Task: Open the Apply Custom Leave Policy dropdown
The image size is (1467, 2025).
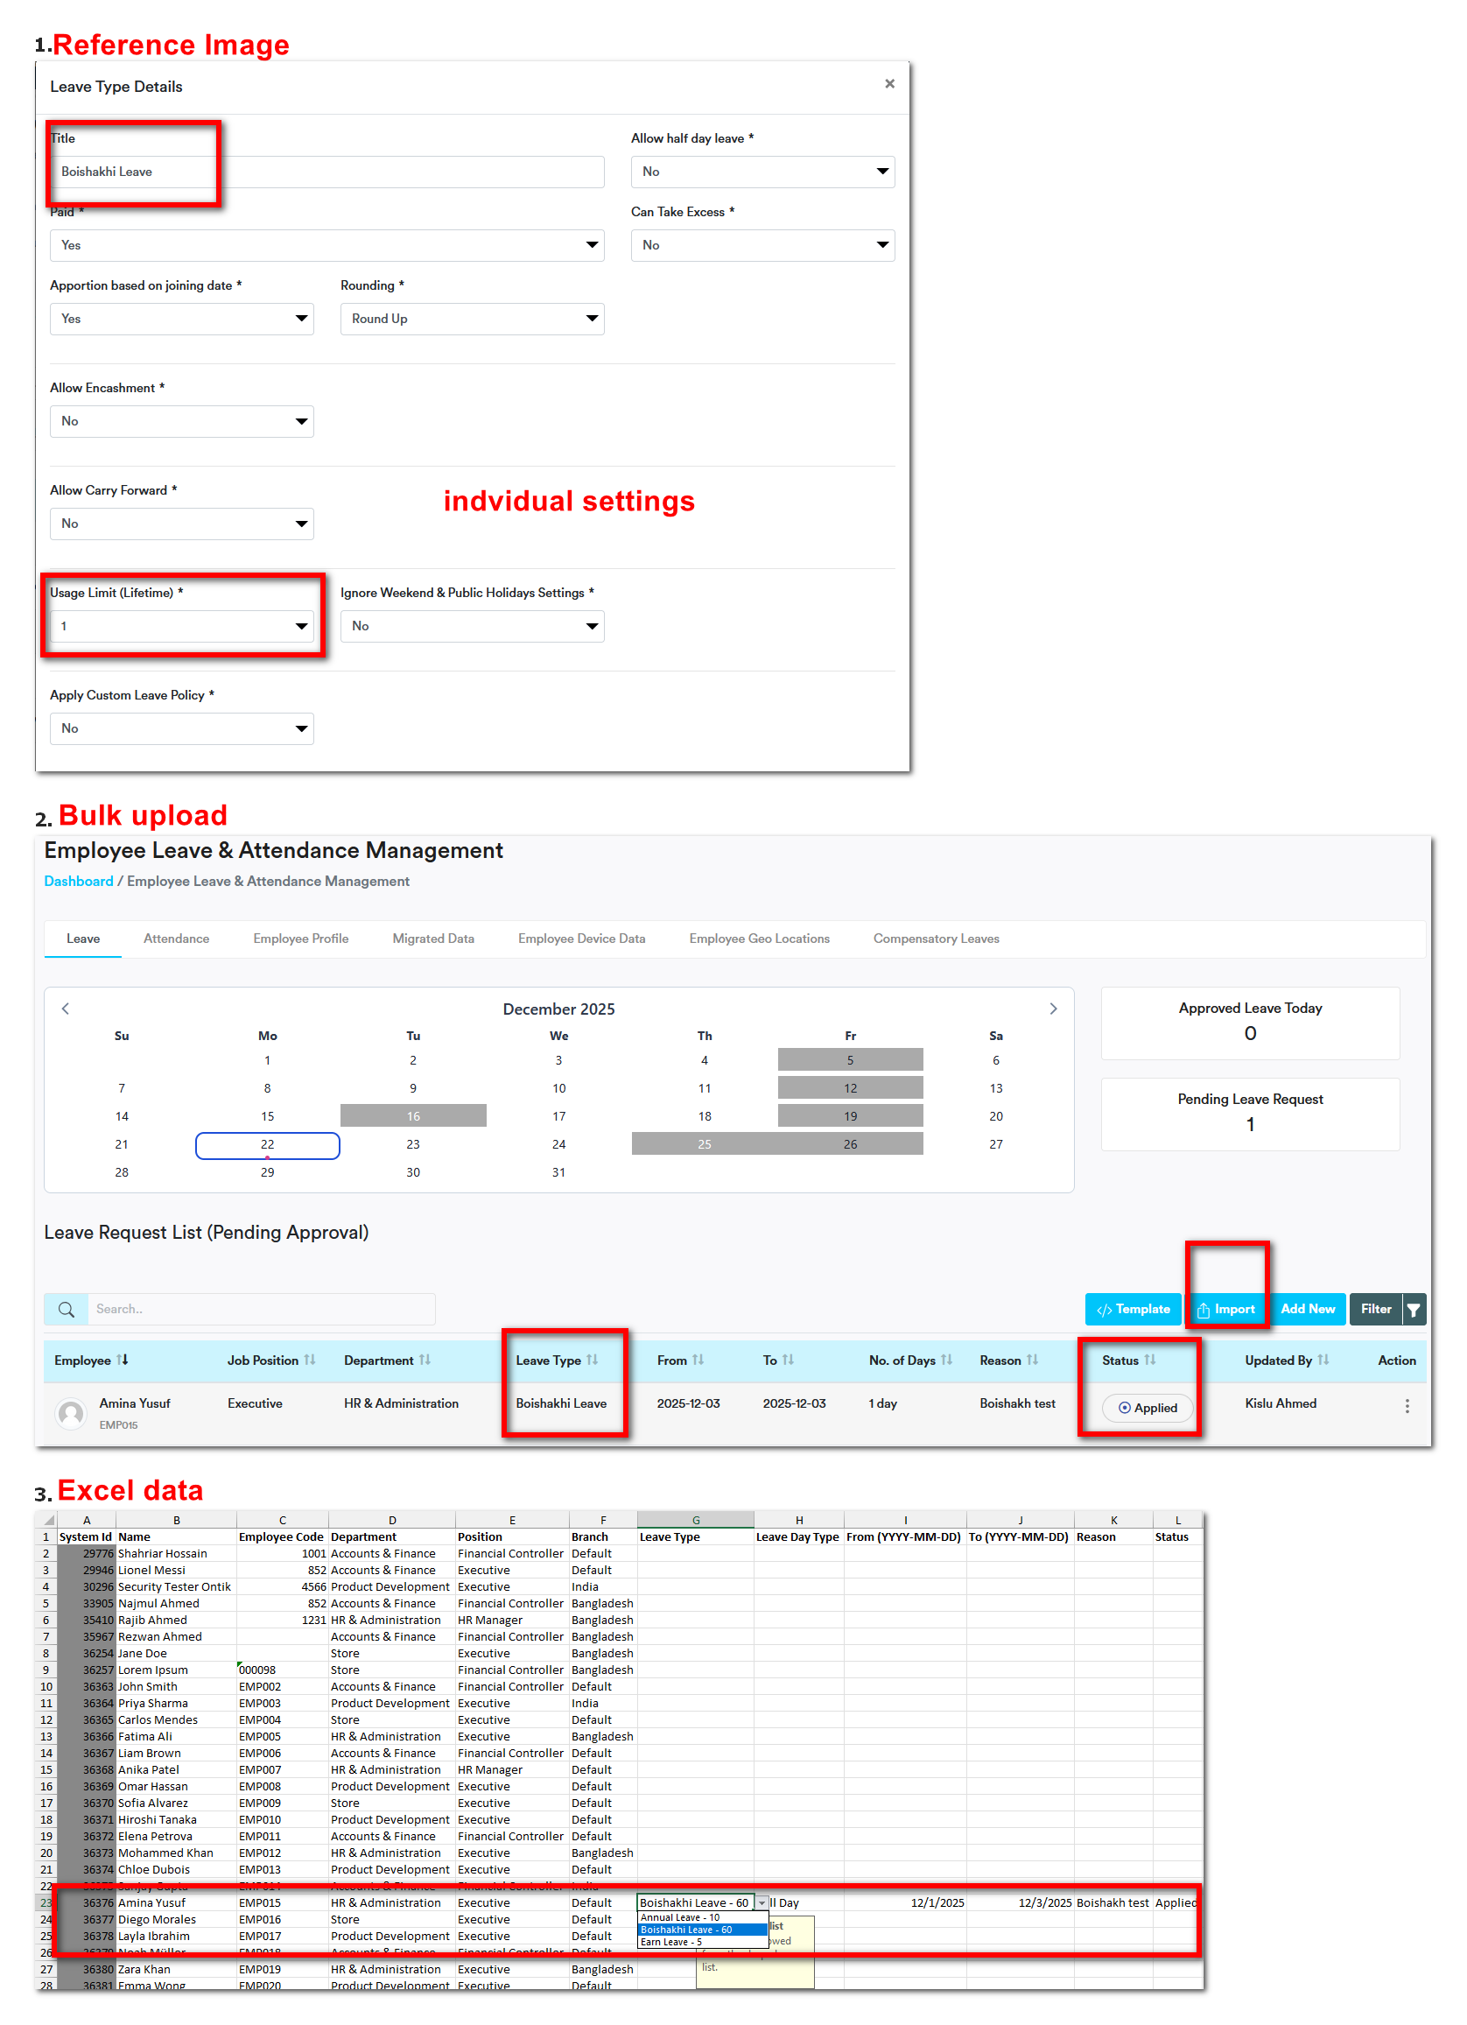Action: point(181,728)
